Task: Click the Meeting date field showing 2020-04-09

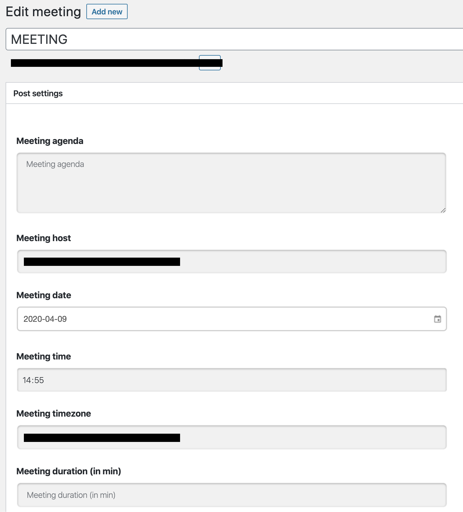Action: click(x=224, y=319)
